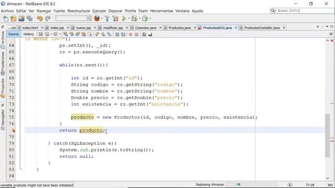The height and width of the screenshot is (188, 335).
Task: Open the Forward navigation dropdown arrow
Action: pos(60,34)
